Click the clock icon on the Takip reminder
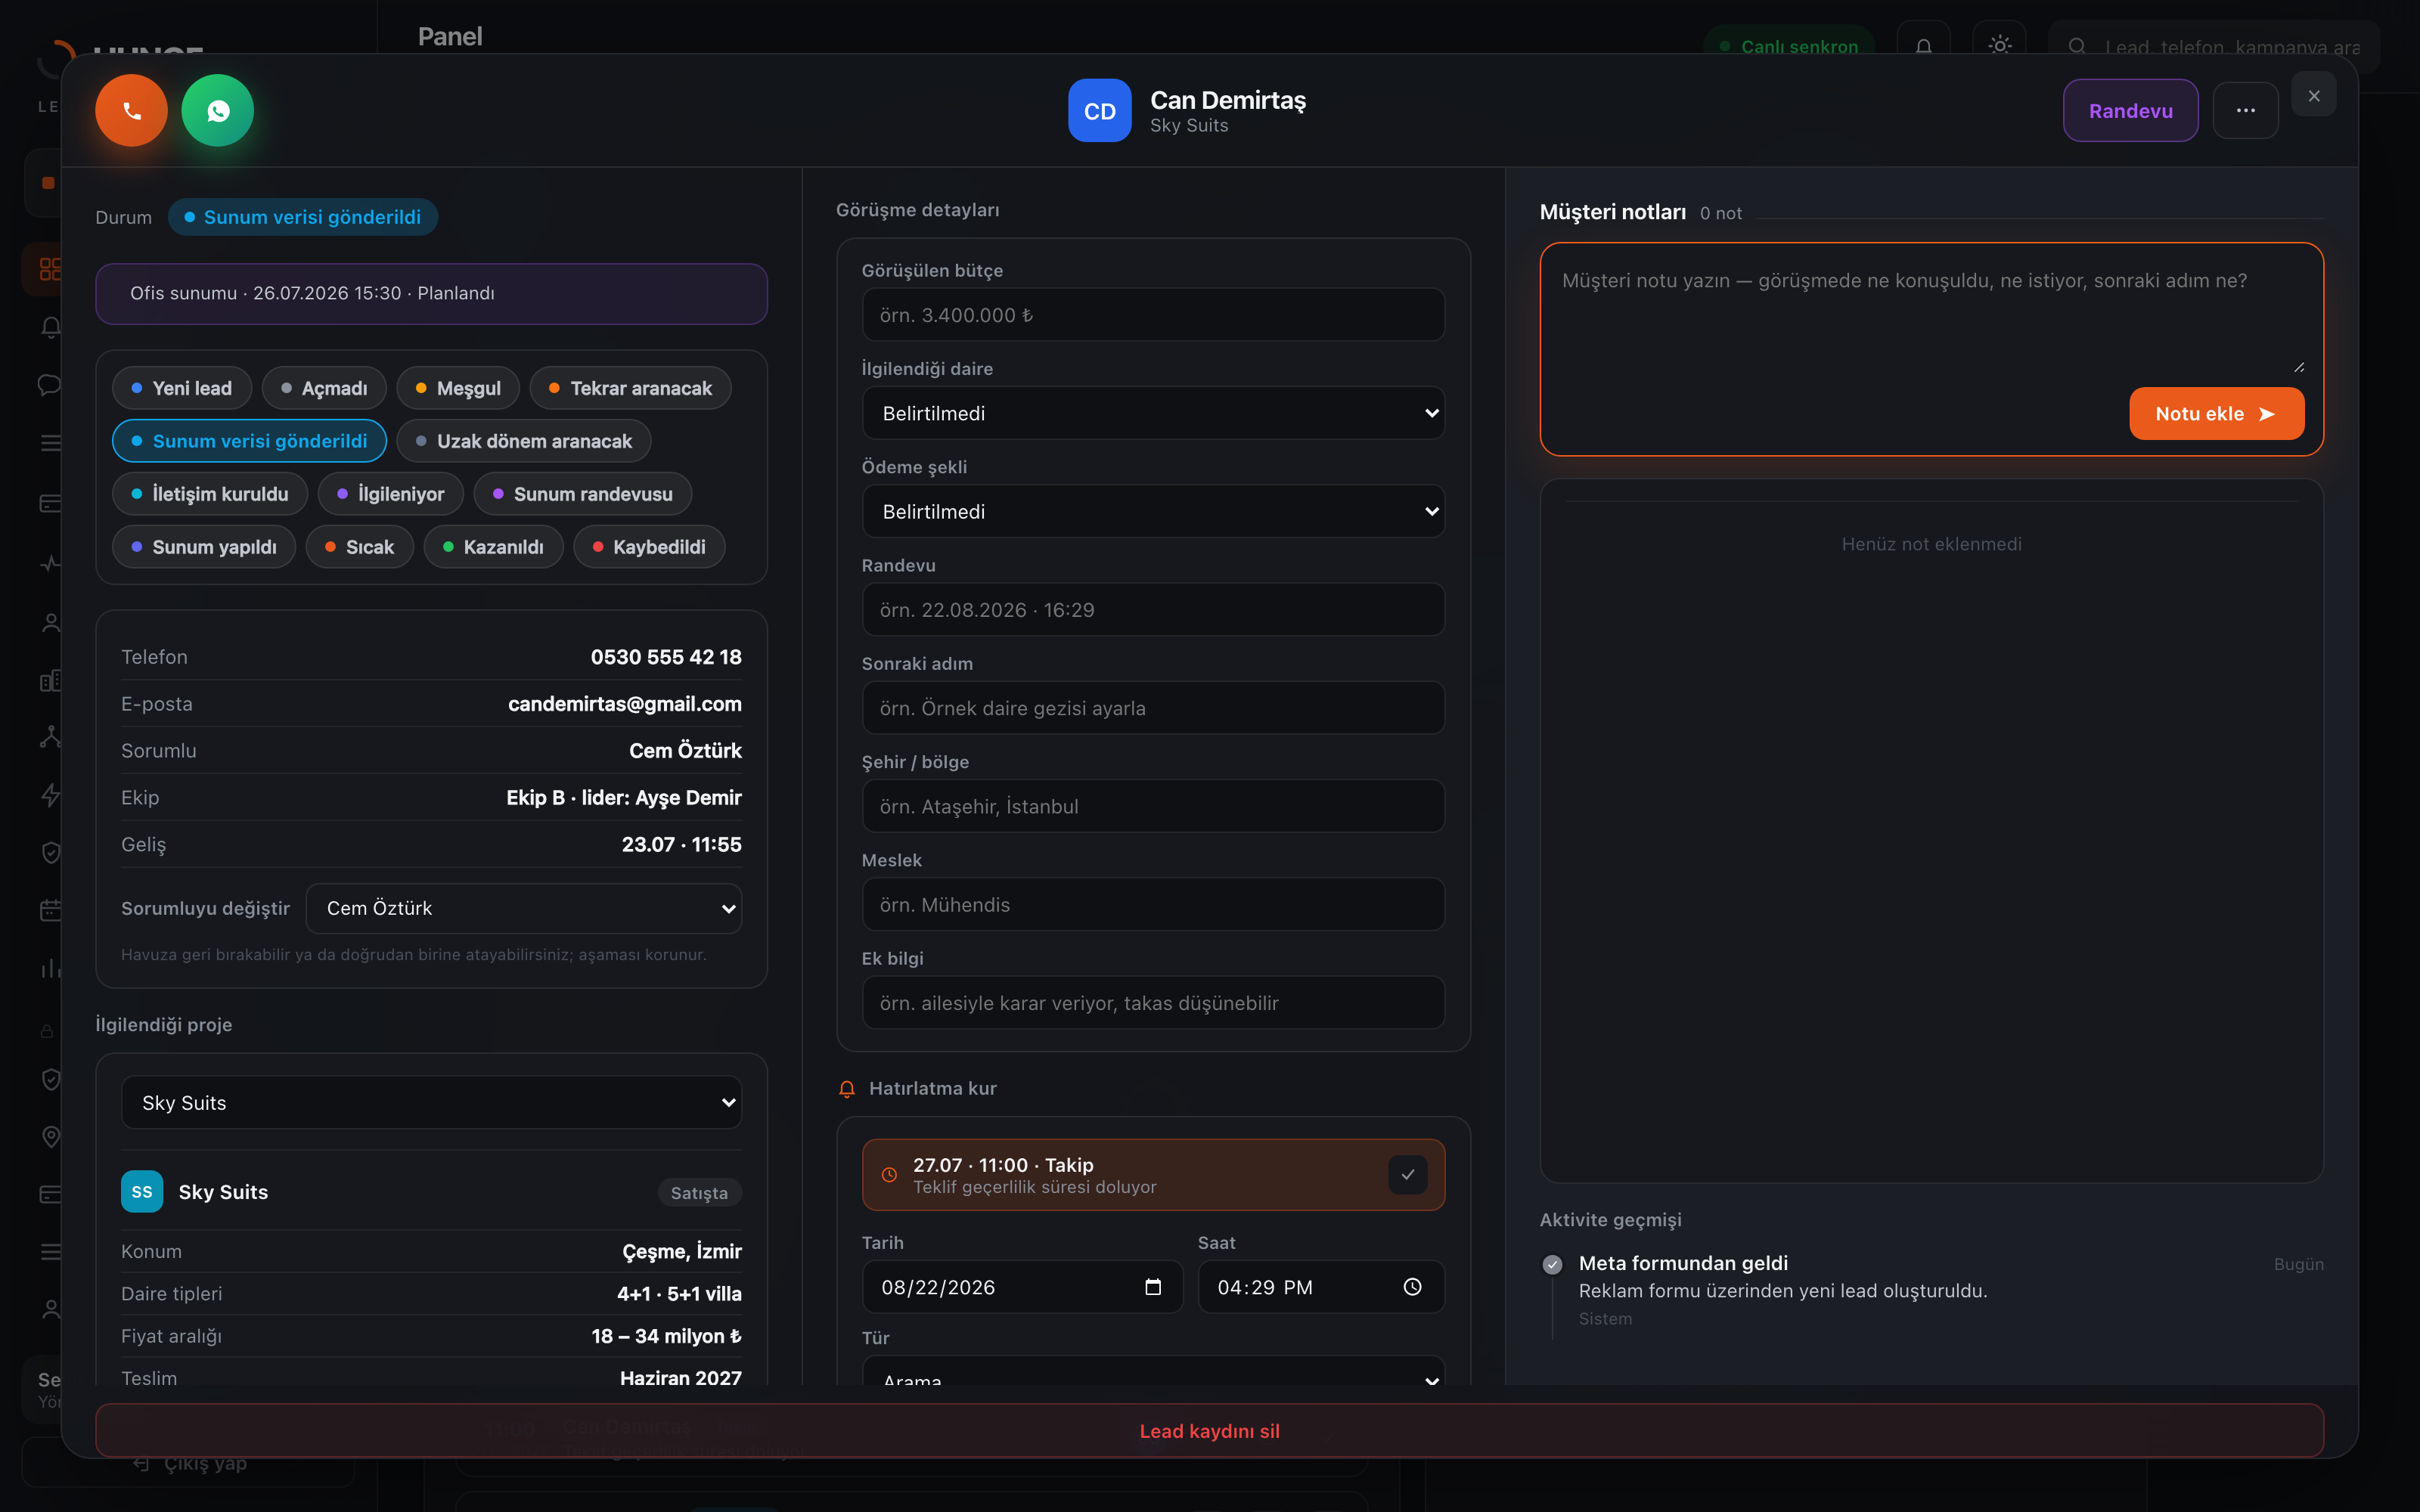Viewport: 2420px width, 1512px height. pos(889,1175)
